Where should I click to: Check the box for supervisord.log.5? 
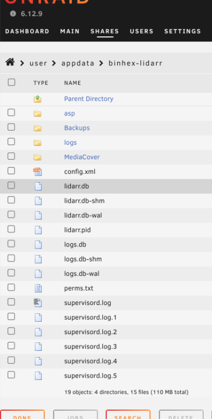11,375
